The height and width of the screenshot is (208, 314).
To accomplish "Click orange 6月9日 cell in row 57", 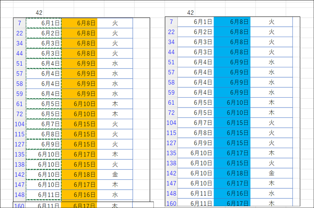I will pyautogui.click(x=79, y=74).
